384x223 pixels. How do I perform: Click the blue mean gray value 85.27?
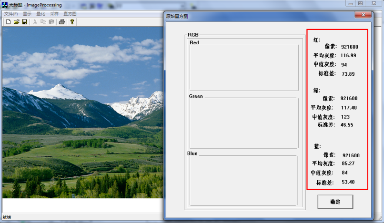click(348, 163)
